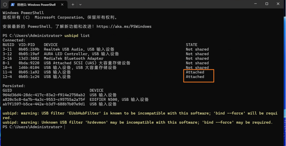Screen dimensions: 286x146
Task: Click the EUsbHubFilter warning message
Action: 138,113
